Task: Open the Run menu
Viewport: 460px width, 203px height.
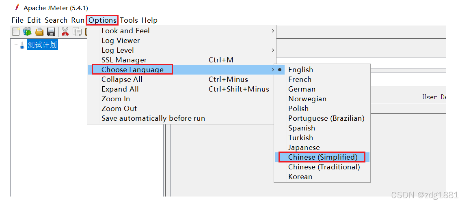Action: pos(78,20)
